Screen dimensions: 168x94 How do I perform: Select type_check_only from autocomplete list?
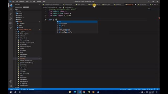(77, 32)
